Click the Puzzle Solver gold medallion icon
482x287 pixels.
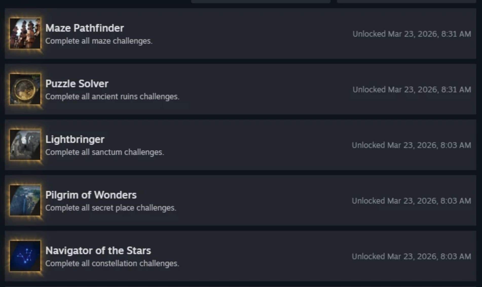25,89
